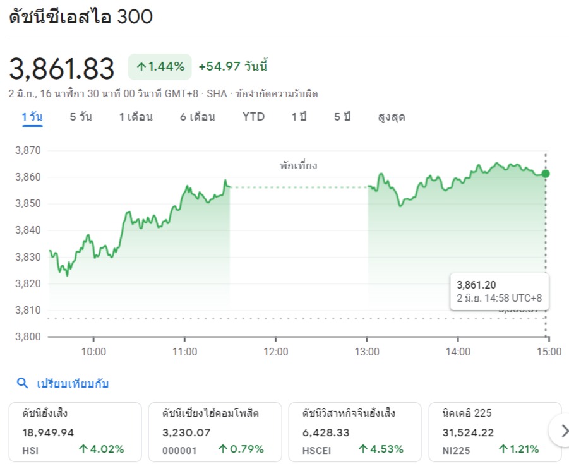The width and height of the screenshot is (569, 464).
Task: Open the นิคเคอิ 225 index card
Action: tap(494, 432)
